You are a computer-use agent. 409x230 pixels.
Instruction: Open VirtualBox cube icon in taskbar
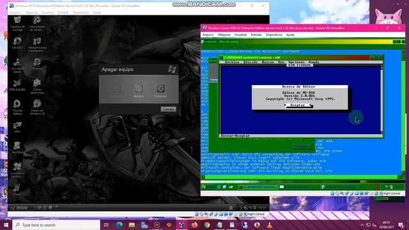click(181, 225)
